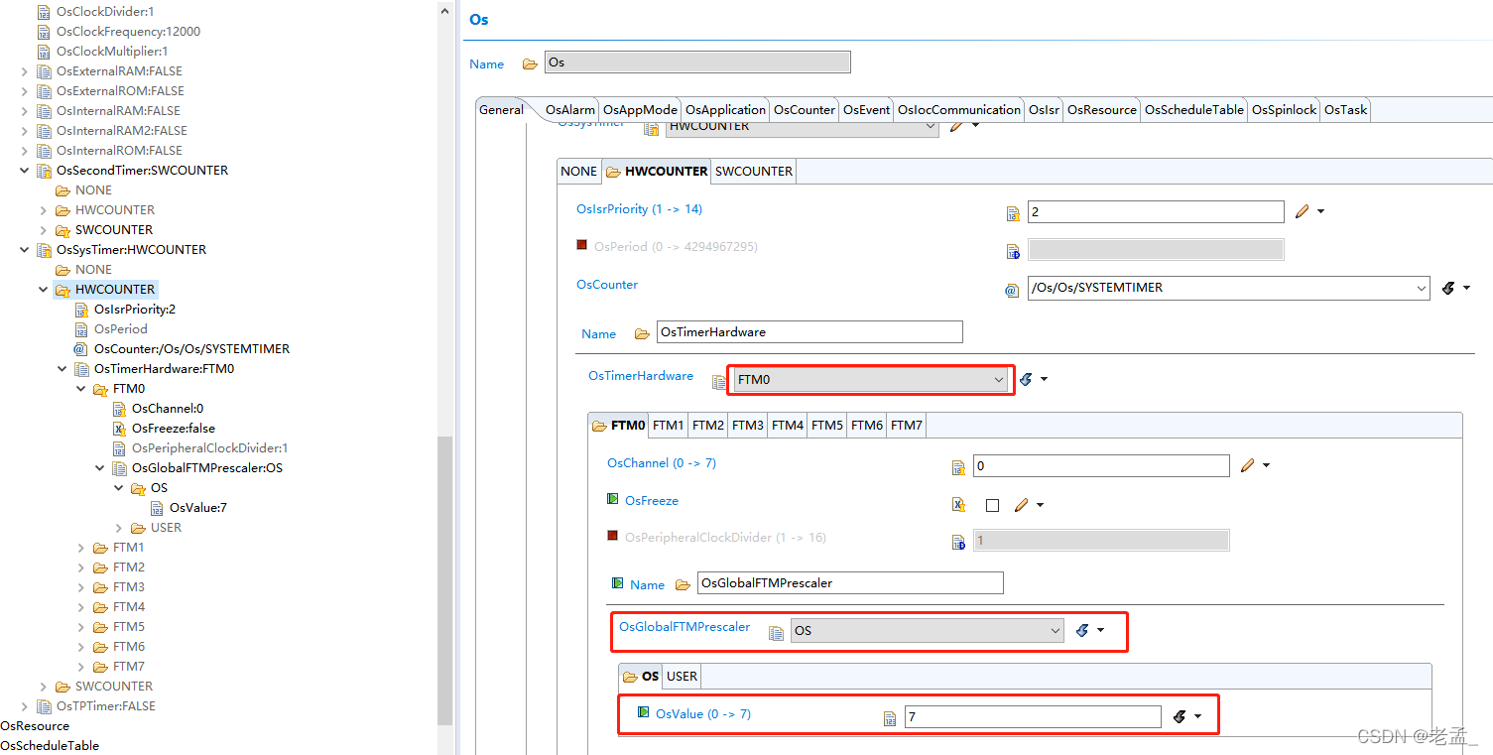Viewport: 1493px width, 755px height.
Task: Collapse OsTimerHardware:FTM0 tree node
Action: tap(62, 369)
